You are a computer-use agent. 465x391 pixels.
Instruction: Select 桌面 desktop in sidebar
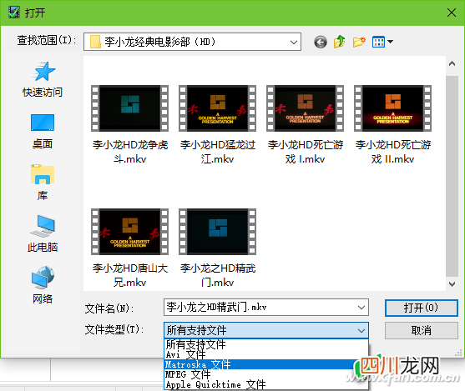[x=43, y=131]
